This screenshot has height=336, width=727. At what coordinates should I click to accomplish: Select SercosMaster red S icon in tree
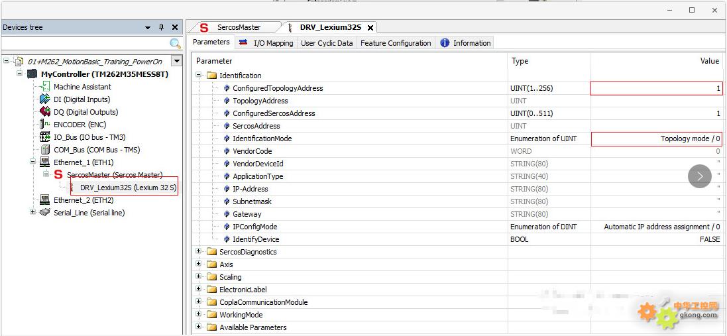pyautogui.click(x=58, y=175)
